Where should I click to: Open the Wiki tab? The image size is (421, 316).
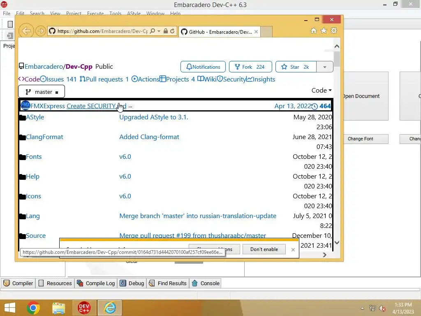207,79
